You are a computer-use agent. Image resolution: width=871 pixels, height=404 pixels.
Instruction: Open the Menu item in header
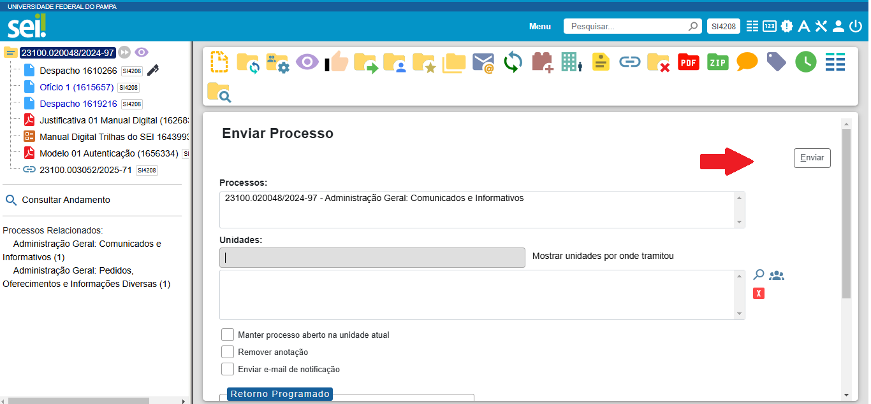[x=539, y=26]
